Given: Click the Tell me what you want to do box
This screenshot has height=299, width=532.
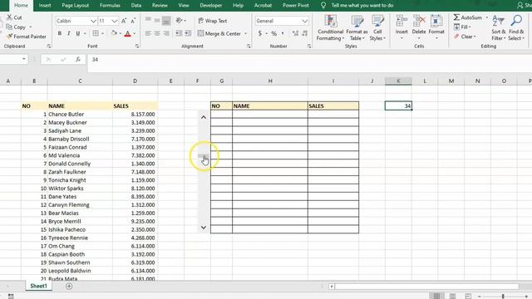Looking at the screenshot, I should 362,6.
